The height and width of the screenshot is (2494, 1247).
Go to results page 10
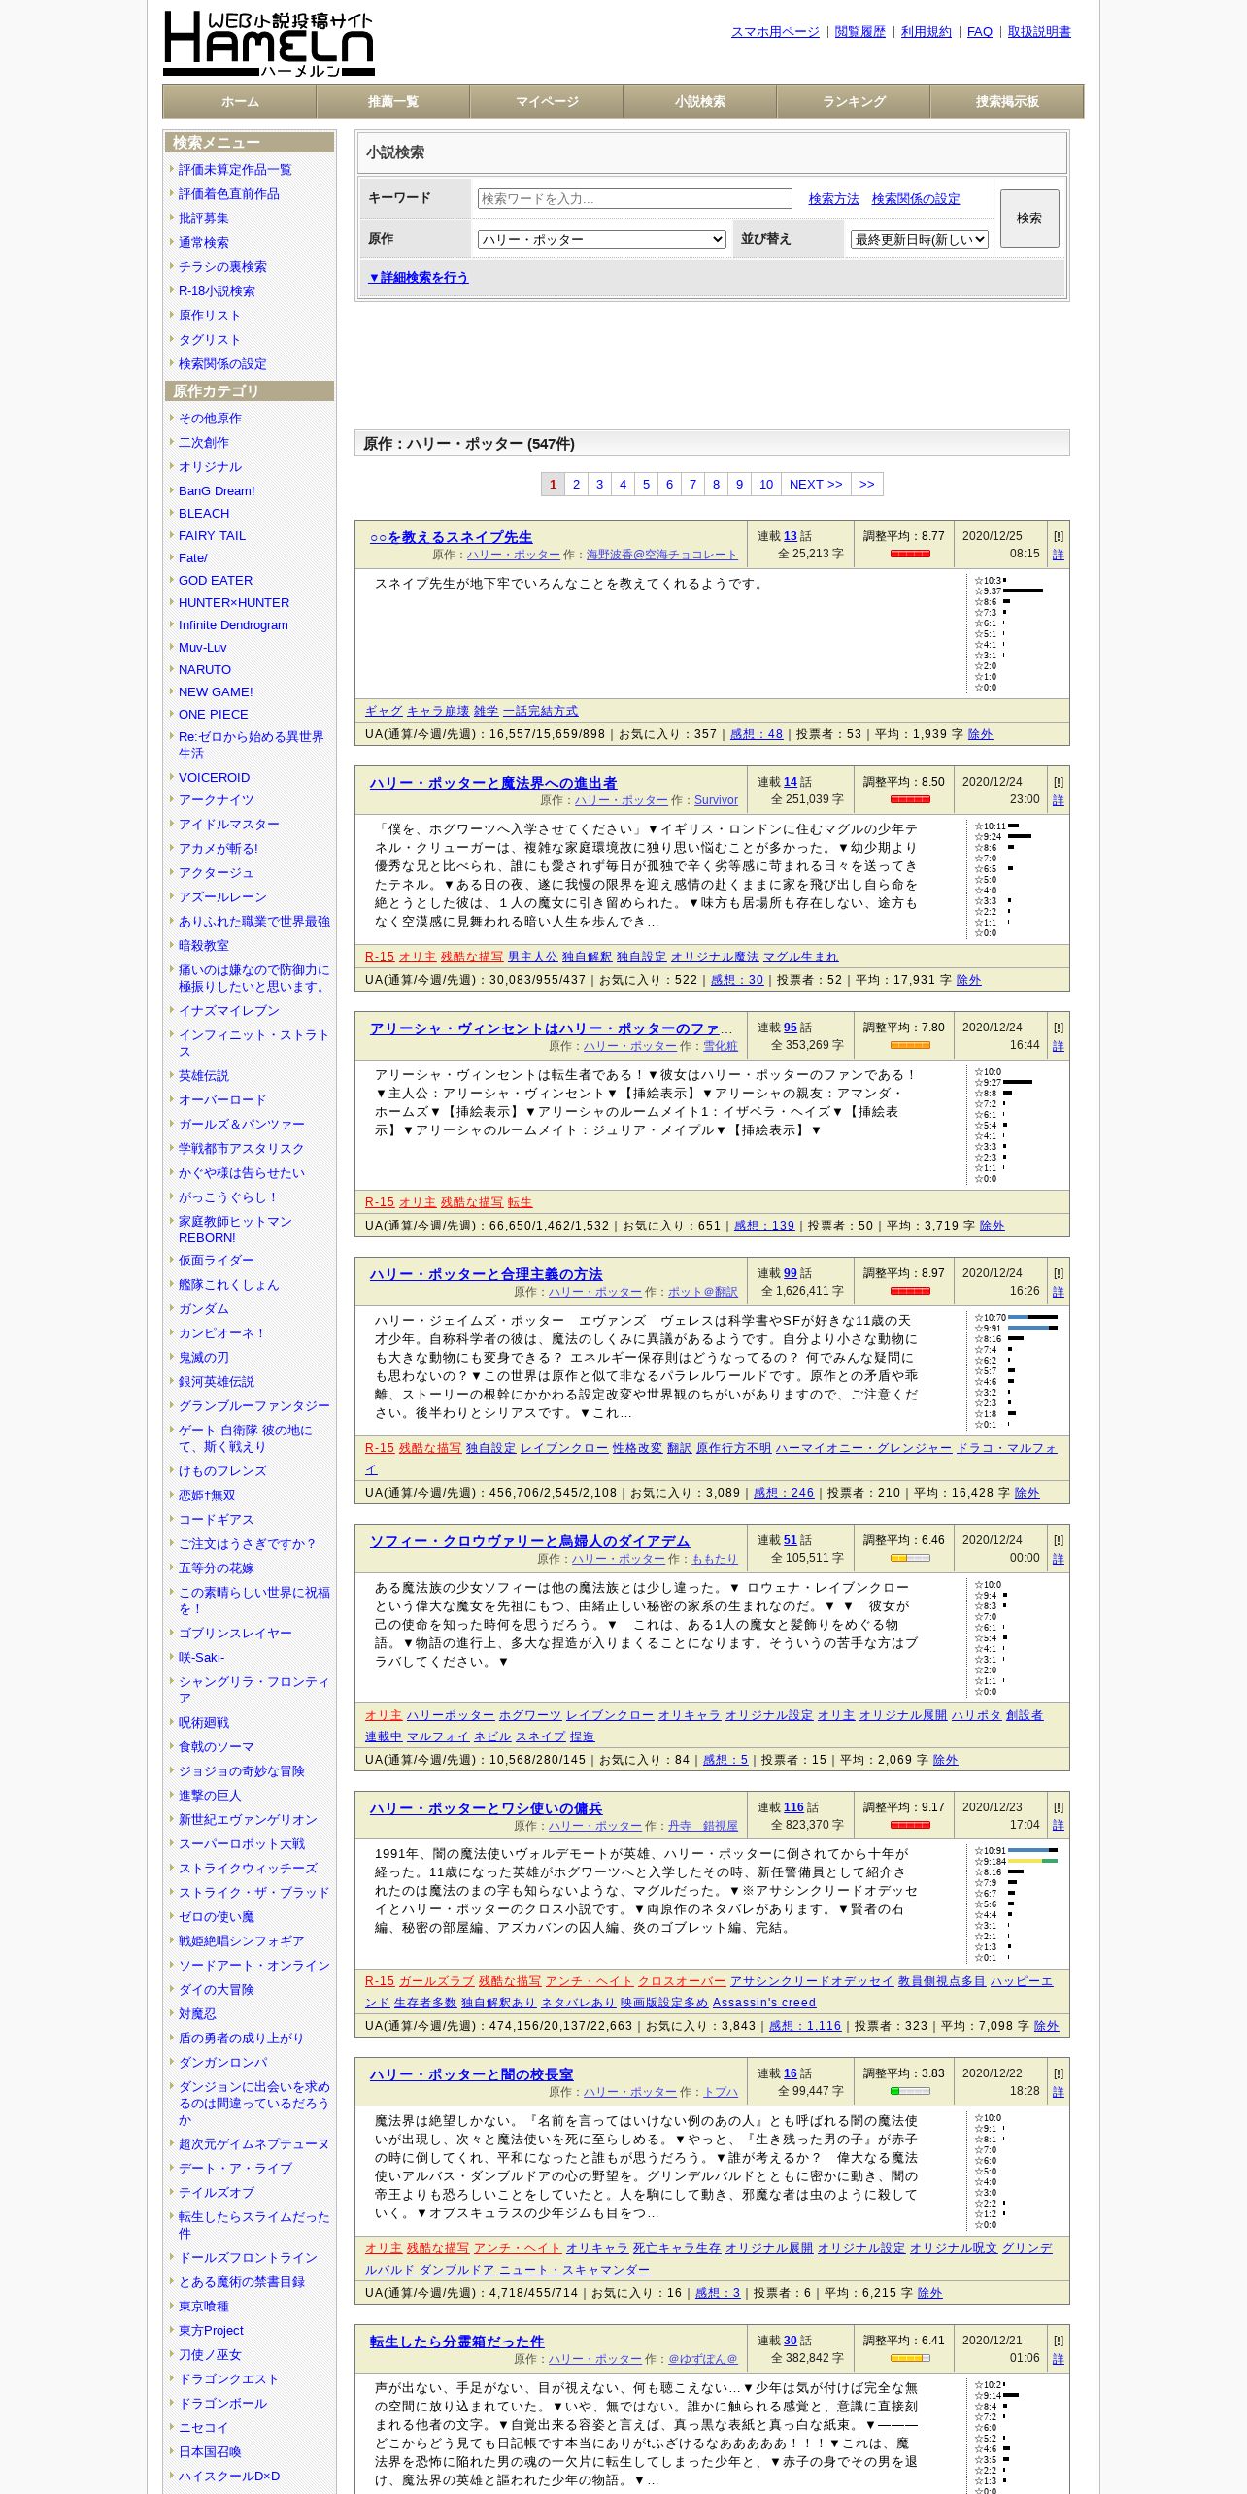(x=766, y=484)
